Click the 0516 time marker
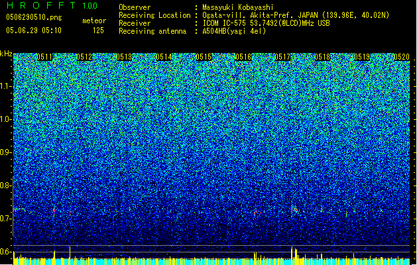This screenshot has height=265, width=417. pos(243,57)
